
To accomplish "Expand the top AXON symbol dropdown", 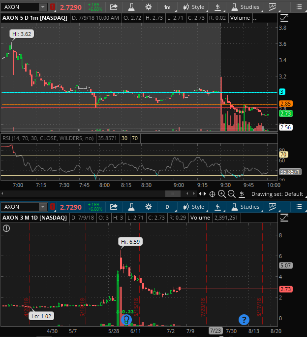I will [43, 7].
